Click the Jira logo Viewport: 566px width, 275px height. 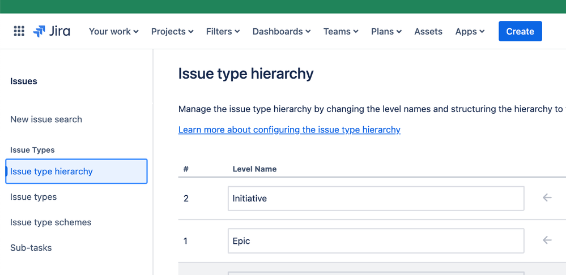tap(52, 31)
